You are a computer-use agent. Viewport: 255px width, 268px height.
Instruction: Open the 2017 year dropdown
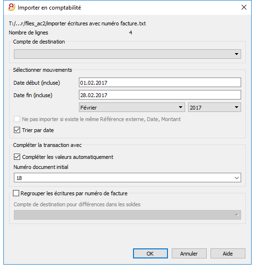tap(214, 107)
